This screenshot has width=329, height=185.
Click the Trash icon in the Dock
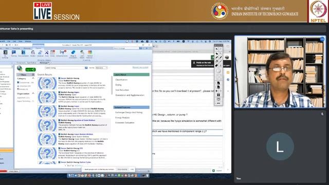click(x=148, y=175)
